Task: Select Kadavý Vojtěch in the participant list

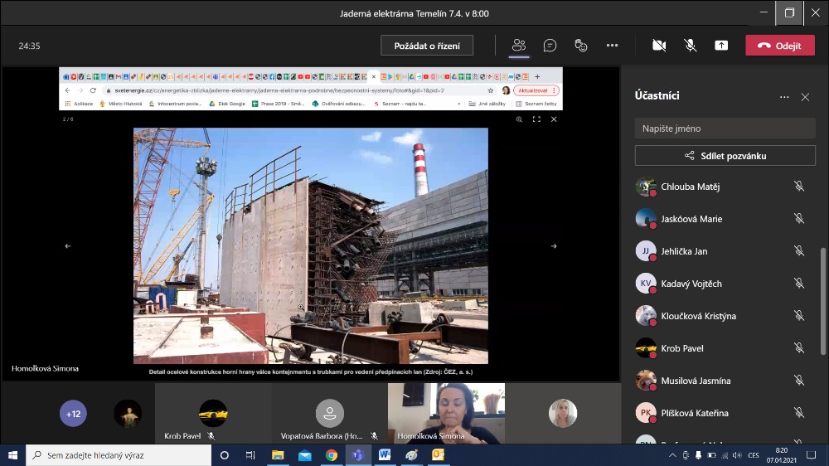Action: (x=691, y=284)
